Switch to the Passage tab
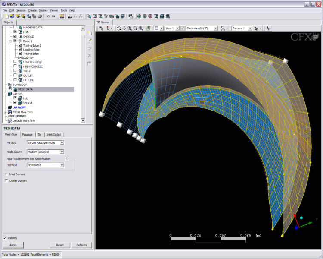323x259 pixels. [27, 135]
